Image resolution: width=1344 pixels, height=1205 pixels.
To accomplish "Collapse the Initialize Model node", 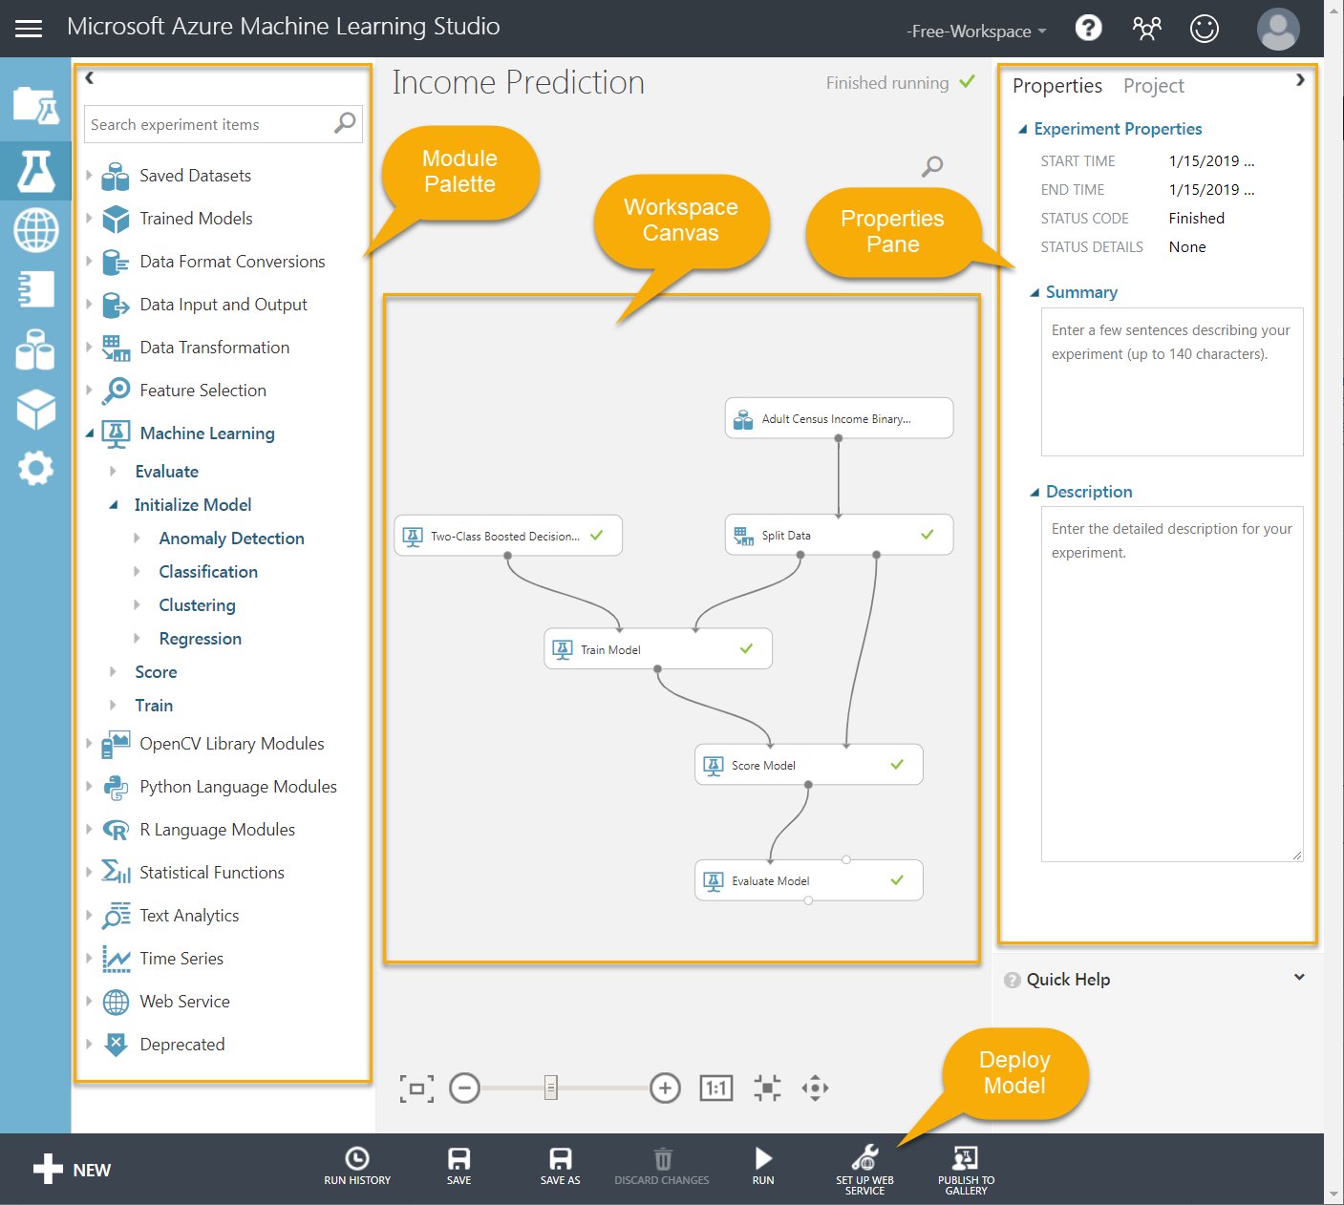I will (113, 504).
